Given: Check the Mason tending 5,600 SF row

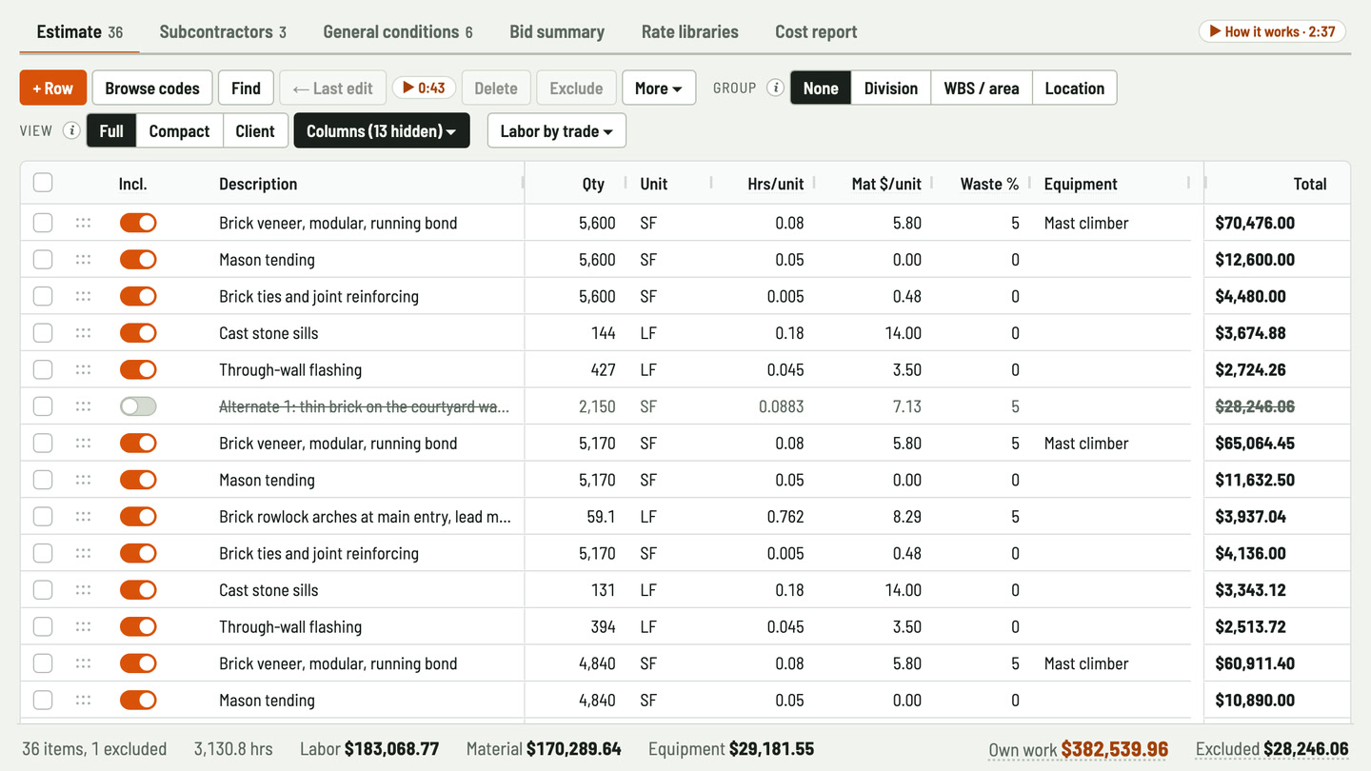Looking at the screenshot, I should pyautogui.click(x=43, y=260).
